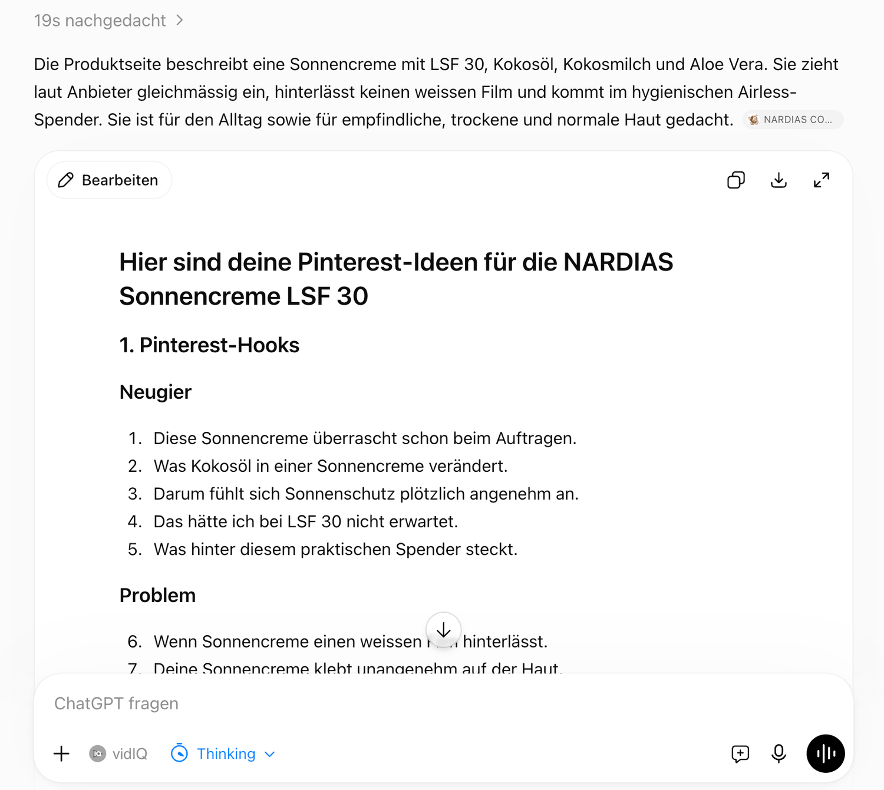Jump to bottom with the down arrow
Screen dimensions: 884x790
(443, 630)
